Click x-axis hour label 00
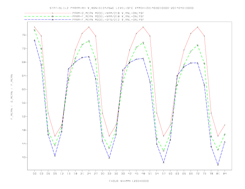The image size is (245, 189). (x=35, y=174)
